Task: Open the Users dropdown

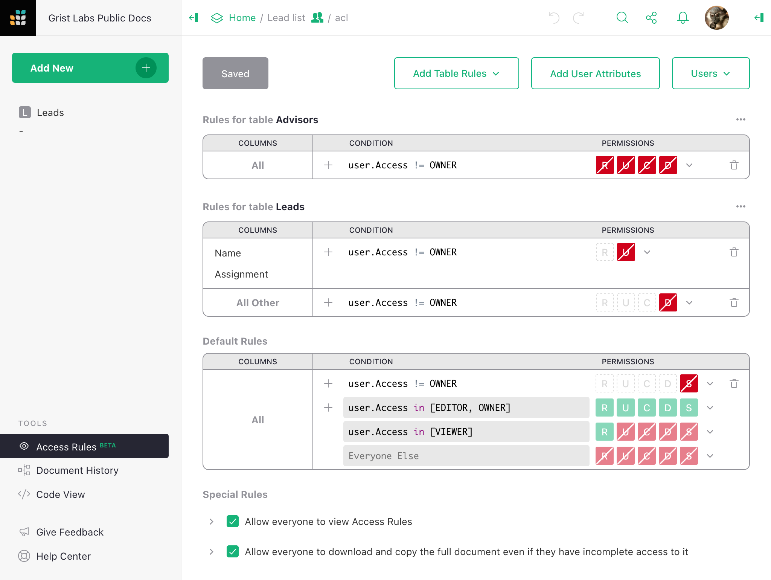Action: (710, 73)
